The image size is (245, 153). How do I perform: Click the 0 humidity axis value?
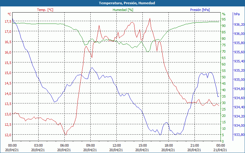click(223, 141)
